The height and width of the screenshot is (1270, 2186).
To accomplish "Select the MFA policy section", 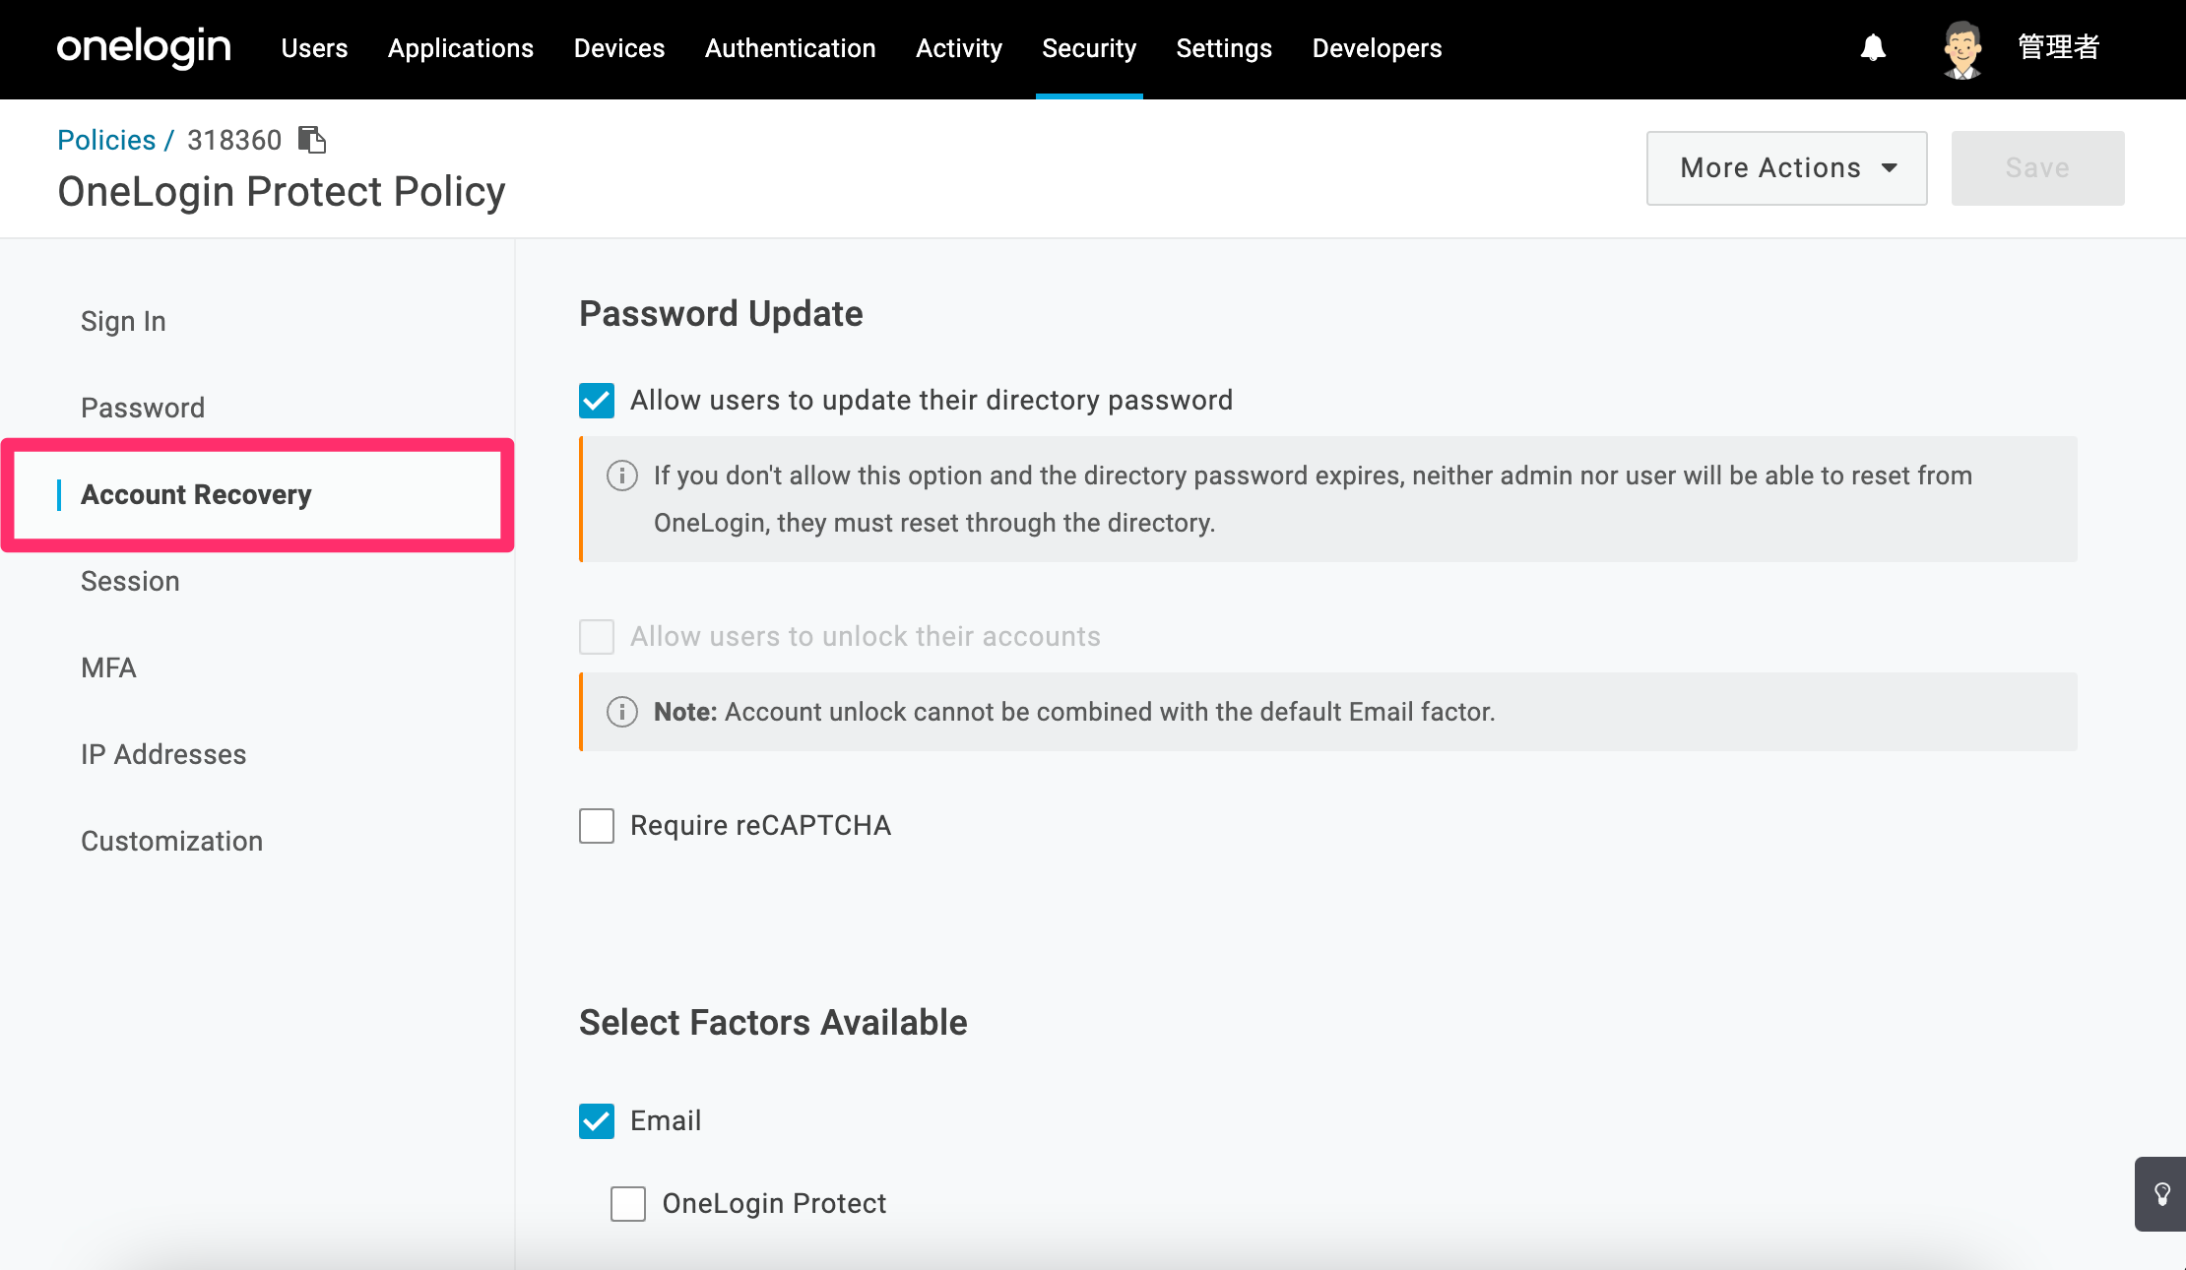I will (x=108, y=667).
